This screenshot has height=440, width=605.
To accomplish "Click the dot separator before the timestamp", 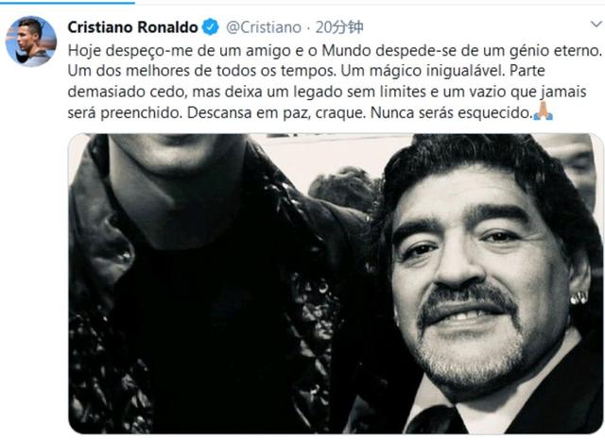I will 309,27.
